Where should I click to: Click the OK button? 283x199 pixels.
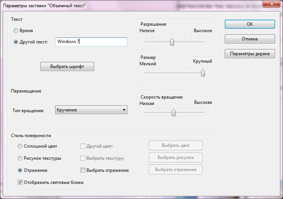coord(250,24)
